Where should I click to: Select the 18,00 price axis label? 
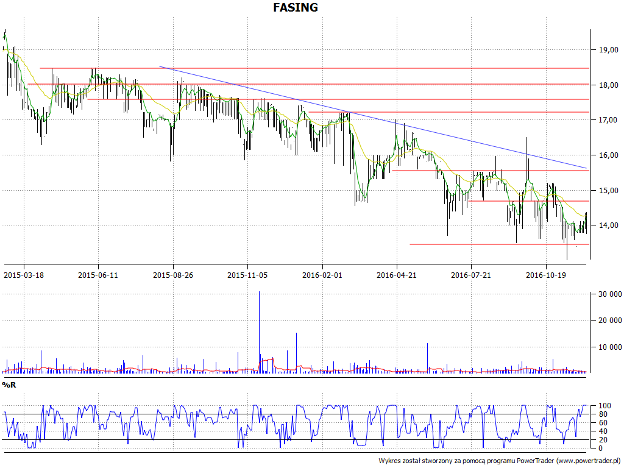click(609, 85)
